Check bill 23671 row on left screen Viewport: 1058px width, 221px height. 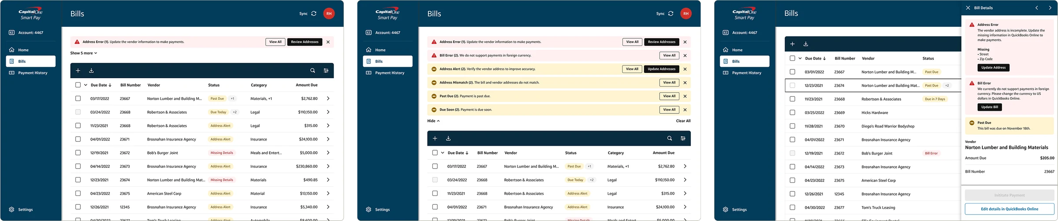coord(78,139)
